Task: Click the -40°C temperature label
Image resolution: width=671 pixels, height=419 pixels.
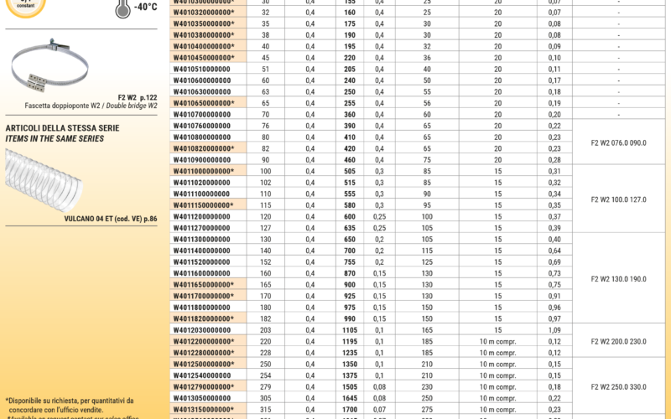Action: (x=145, y=8)
